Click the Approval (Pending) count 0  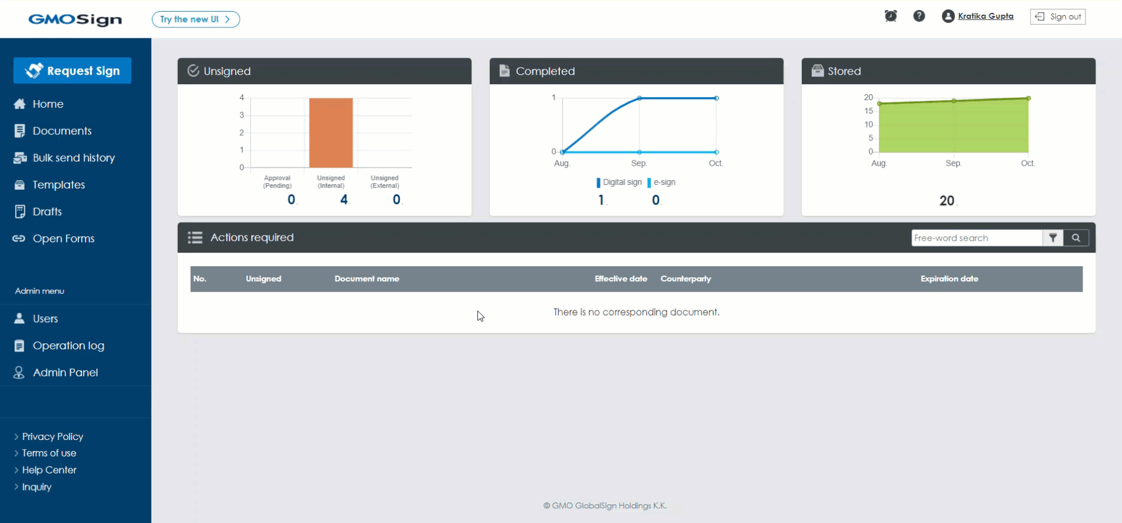pos(291,200)
